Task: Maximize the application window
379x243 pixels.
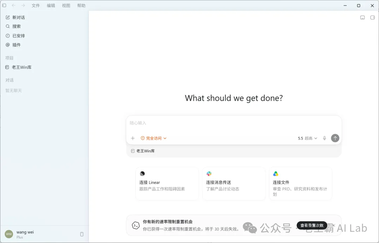Action: 359,6
